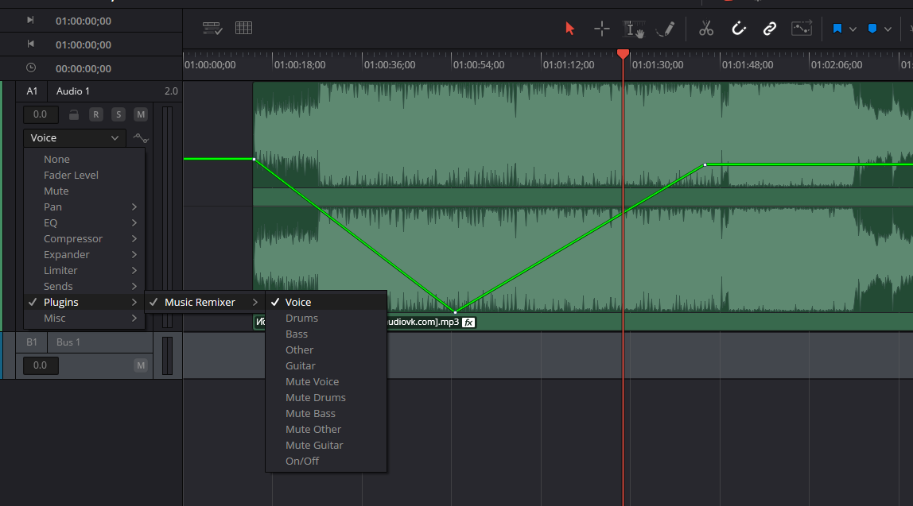Click the grid Index view icon
The height and width of the screenshot is (506, 913).
point(243,28)
